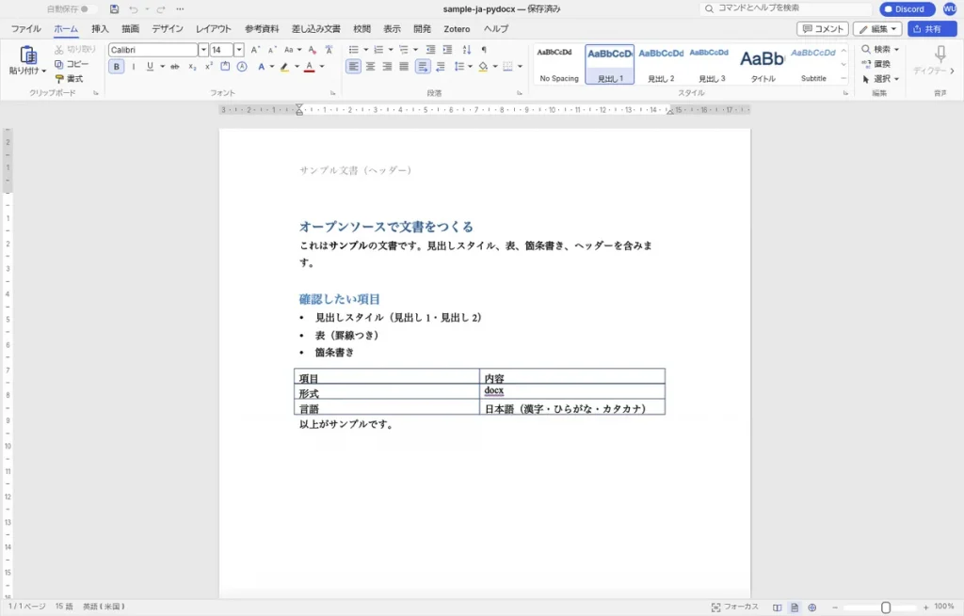The image size is (964, 616).
Task: Toggle Bold formatting off
Action: click(116, 67)
